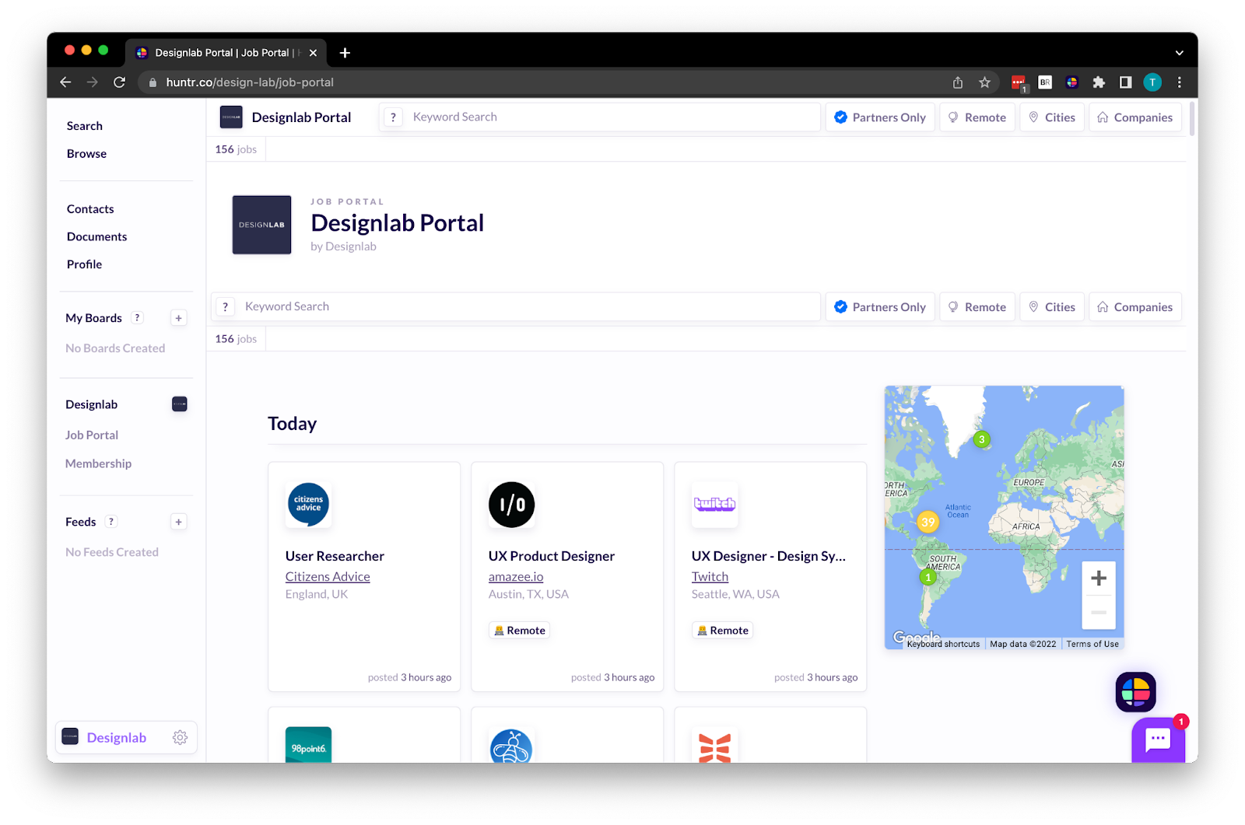The width and height of the screenshot is (1245, 825).
Task: Click 98point6 company logo card
Action: 308,745
